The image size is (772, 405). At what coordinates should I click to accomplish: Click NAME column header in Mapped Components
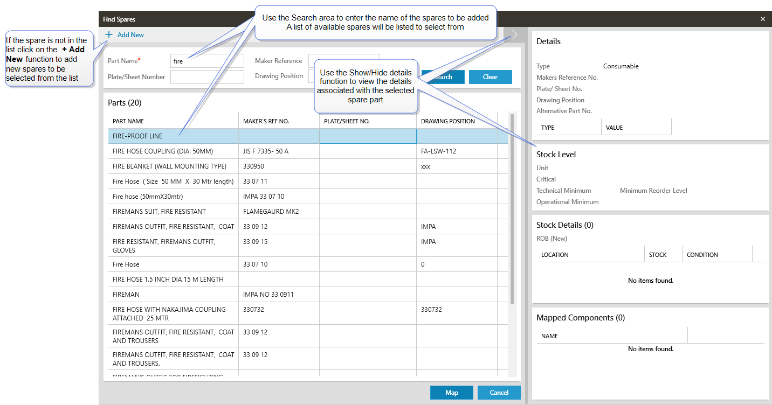[549, 336]
